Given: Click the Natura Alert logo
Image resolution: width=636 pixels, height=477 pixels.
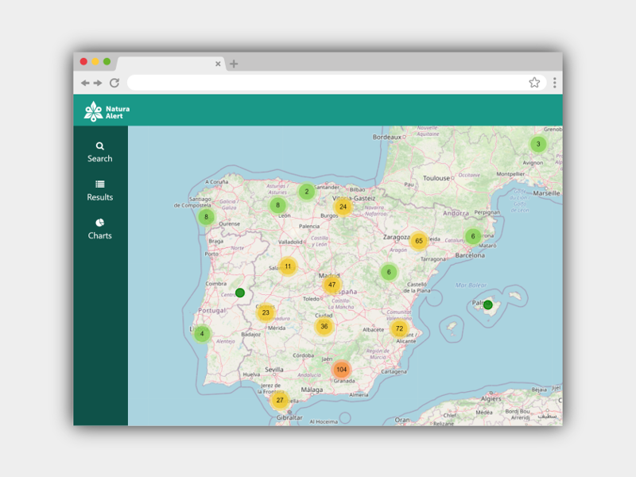Looking at the screenshot, I should [x=107, y=111].
